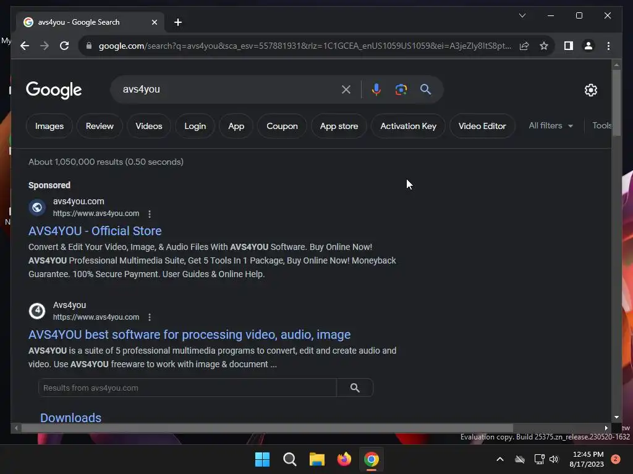Select the Images filter chip

click(49, 126)
